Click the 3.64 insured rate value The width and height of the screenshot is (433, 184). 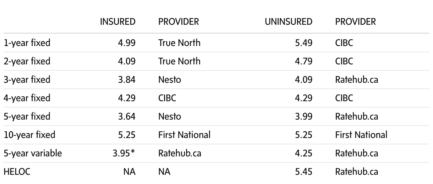pos(127,116)
